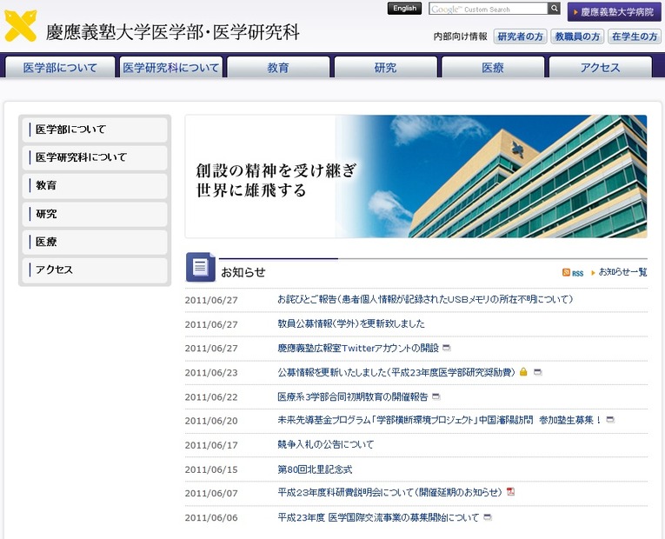Click the date 2011/06/23

click(x=211, y=373)
